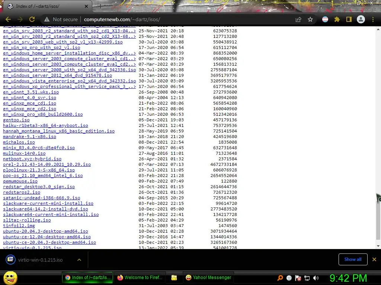The image size is (381, 285).
Task: Open en_windows_server_2012_x64_dvd_915478.iso link
Action: [58, 75]
